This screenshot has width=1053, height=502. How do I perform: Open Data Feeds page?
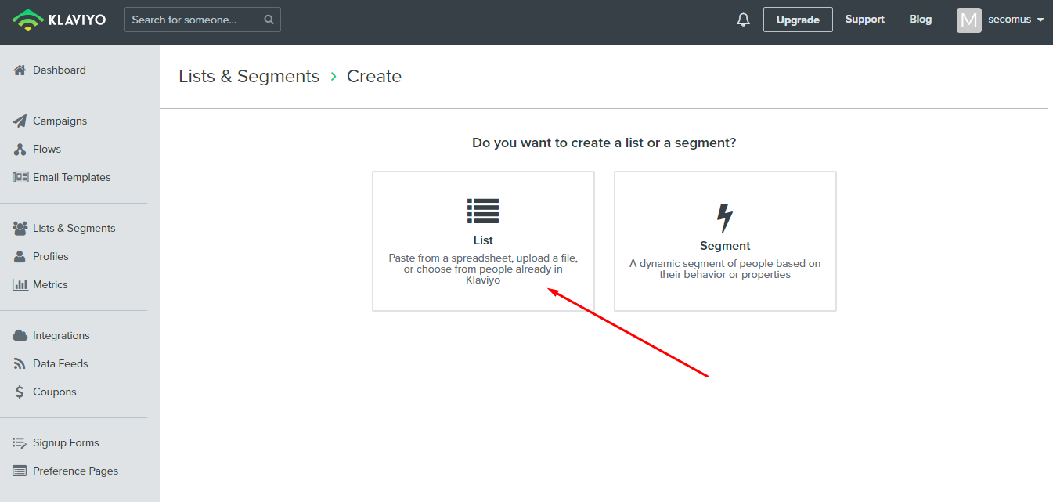coord(60,363)
